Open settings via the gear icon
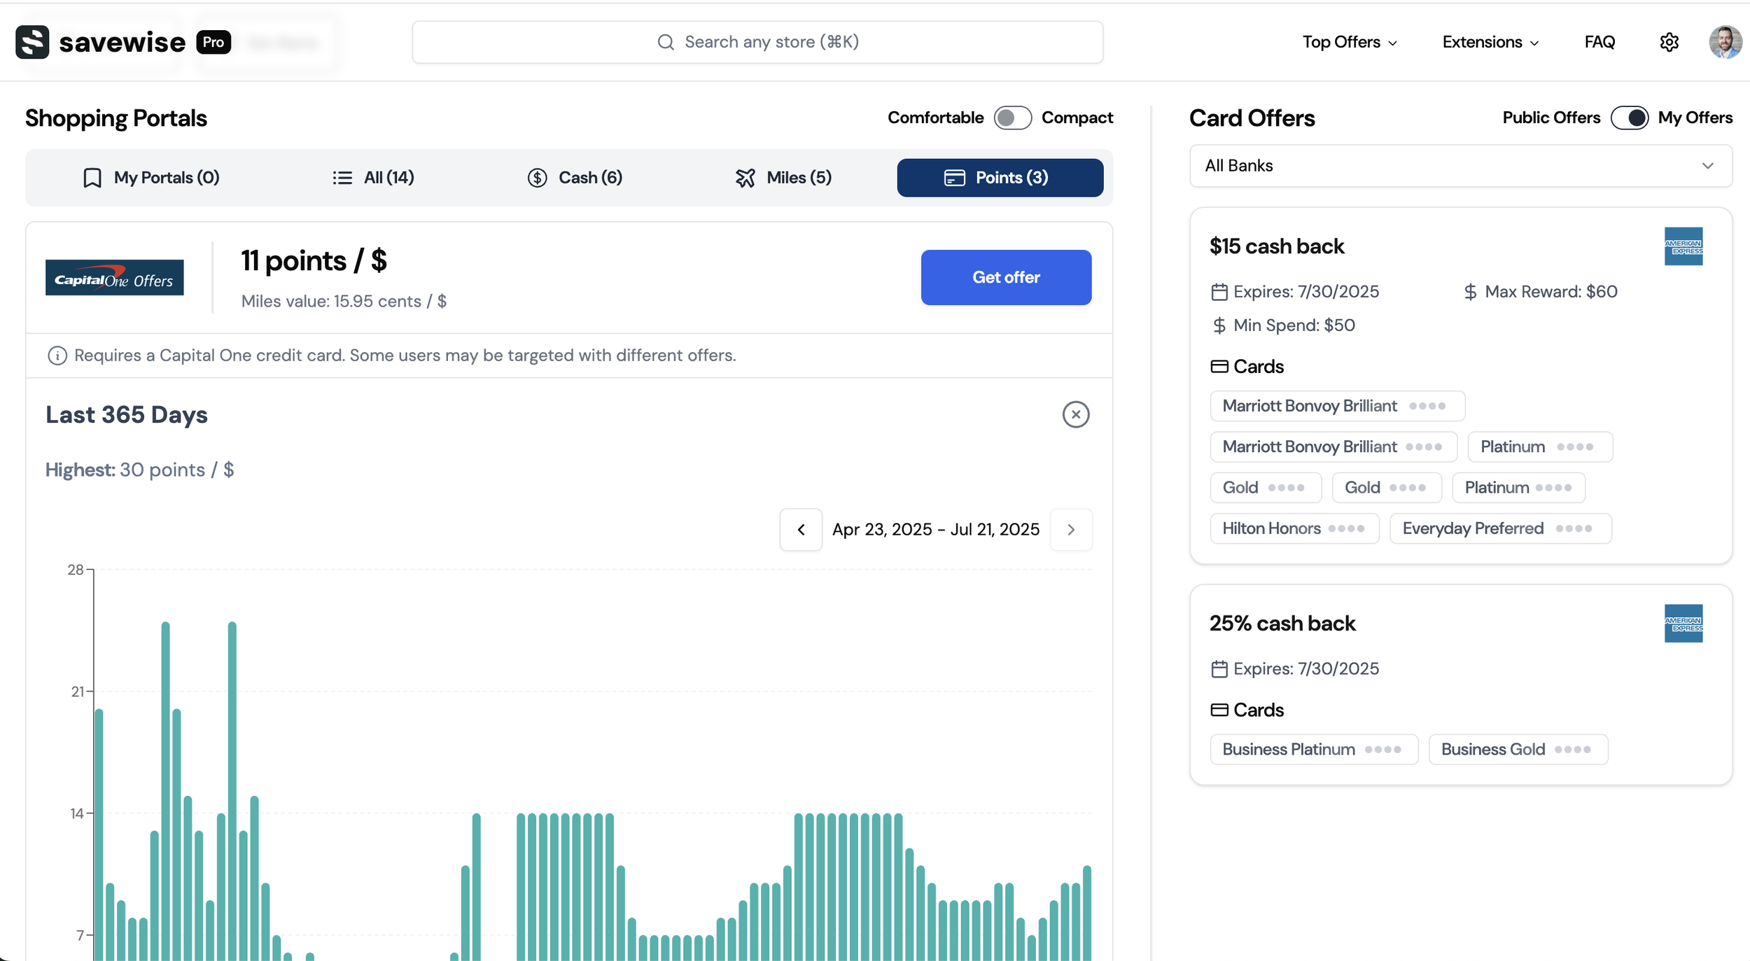Screen dimensions: 1750x961 click(1669, 42)
